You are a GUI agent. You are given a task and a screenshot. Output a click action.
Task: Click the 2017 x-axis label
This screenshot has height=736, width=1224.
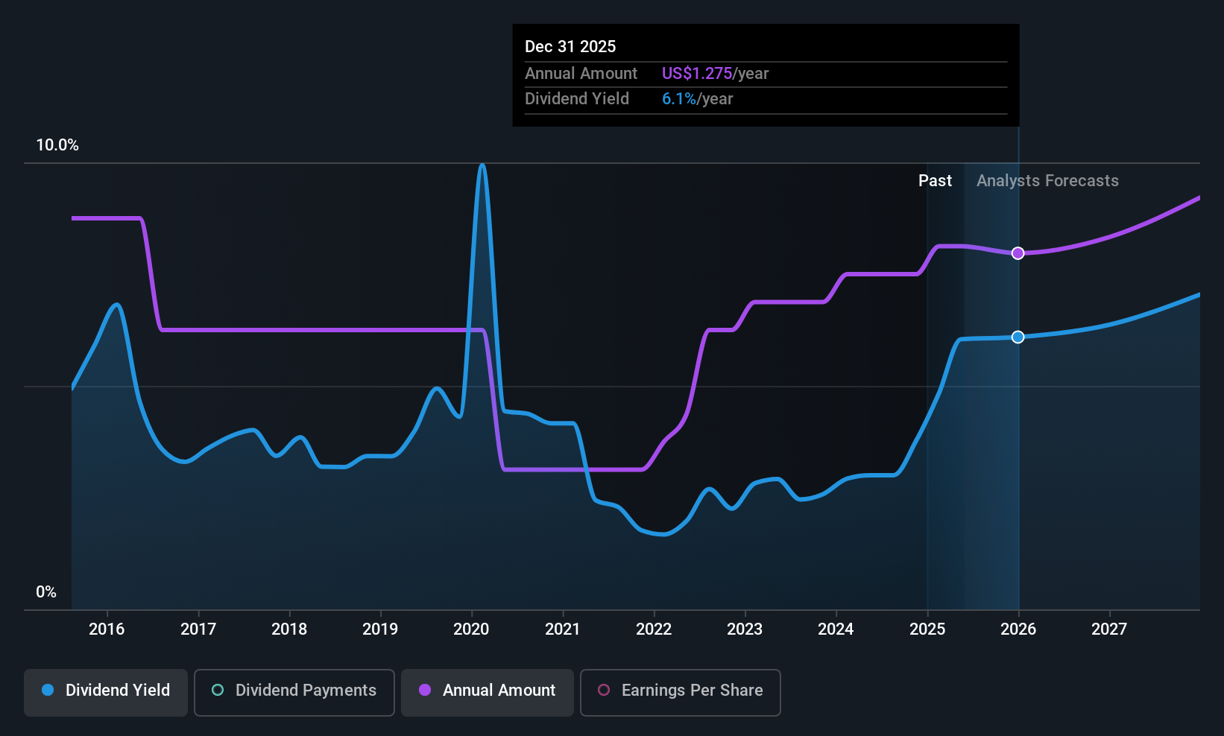tap(198, 629)
